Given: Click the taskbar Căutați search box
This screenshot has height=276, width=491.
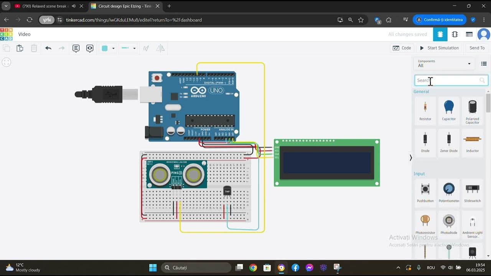Looking at the screenshot, I should point(196,268).
